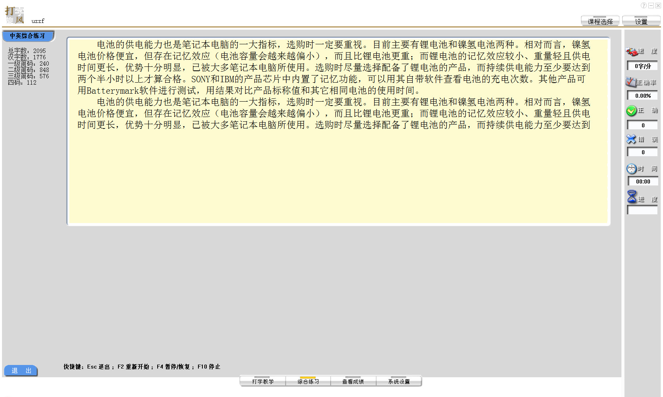Click the green correct (正确) icon
The image size is (663, 397).
click(x=631, y=110)
